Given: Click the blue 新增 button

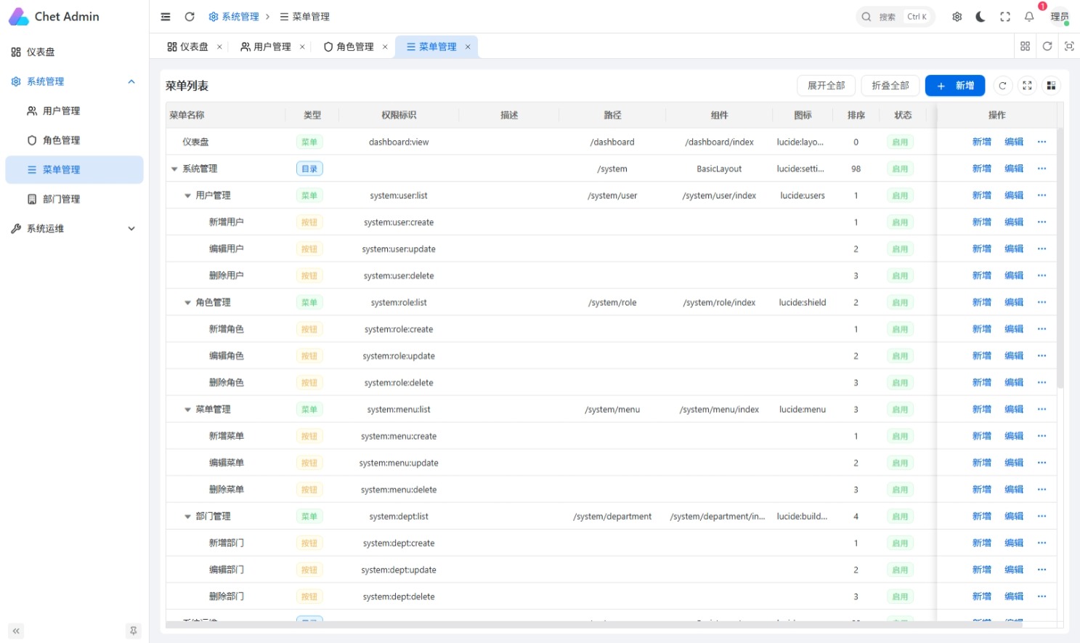Looking at the screenshot, I should coord(955,86).
